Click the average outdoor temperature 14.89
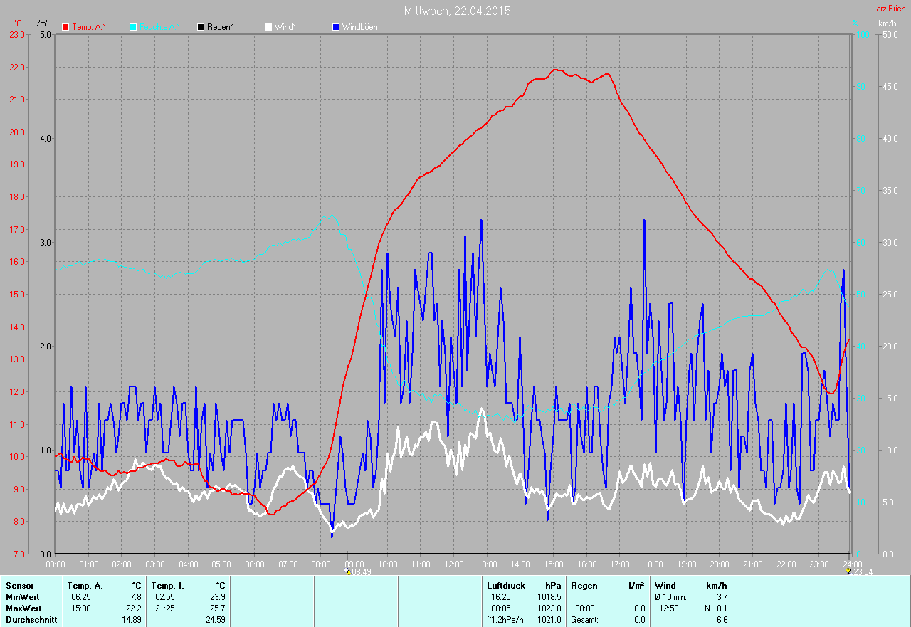911x627 pixels. [x=132, y=620]
